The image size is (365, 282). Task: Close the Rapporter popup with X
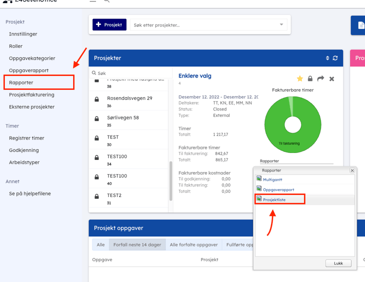point(352,170)
